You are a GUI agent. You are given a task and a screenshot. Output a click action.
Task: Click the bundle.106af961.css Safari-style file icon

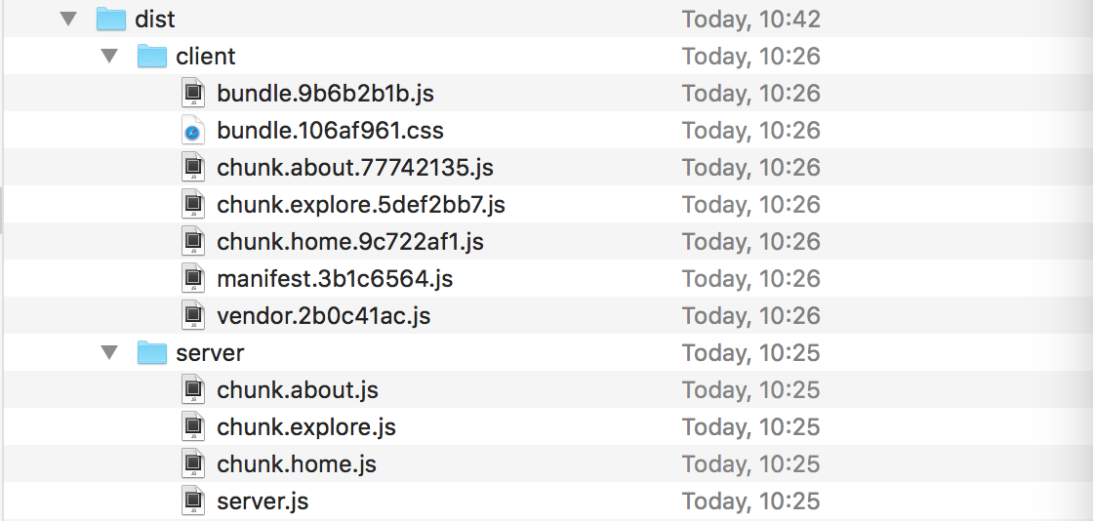point(193,131)
